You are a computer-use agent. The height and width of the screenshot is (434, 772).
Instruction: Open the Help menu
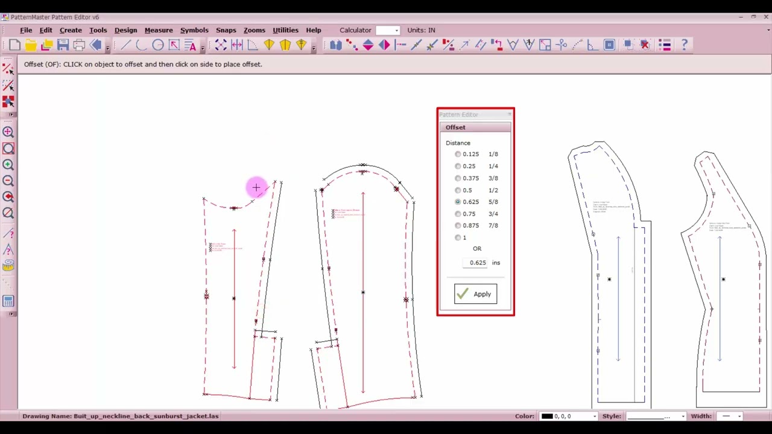[x=314, y=30]
